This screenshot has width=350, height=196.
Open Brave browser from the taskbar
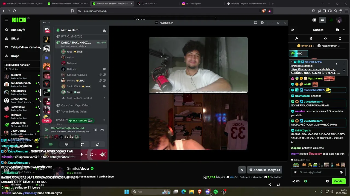pyautogui.click(x=199, y=192)
